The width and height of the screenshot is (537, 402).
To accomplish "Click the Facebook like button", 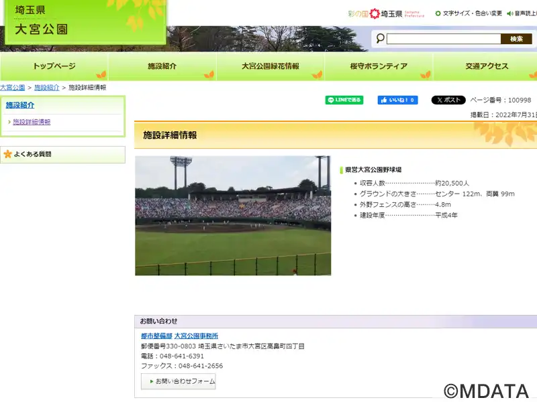I will pos(397,100).
